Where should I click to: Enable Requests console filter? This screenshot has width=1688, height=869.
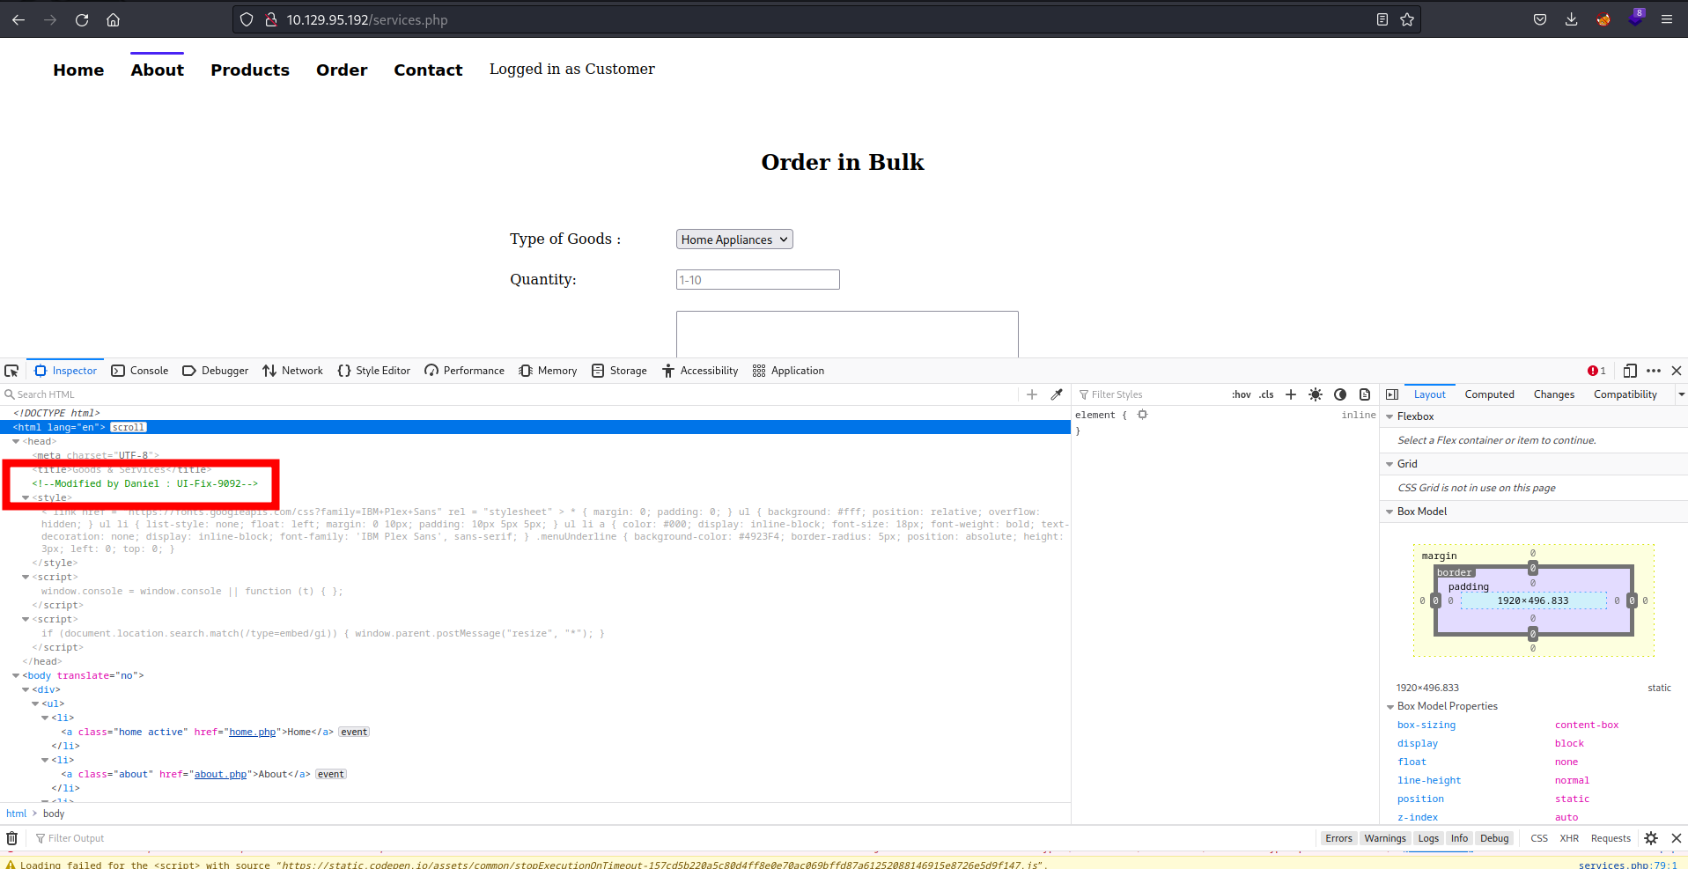1611,838
